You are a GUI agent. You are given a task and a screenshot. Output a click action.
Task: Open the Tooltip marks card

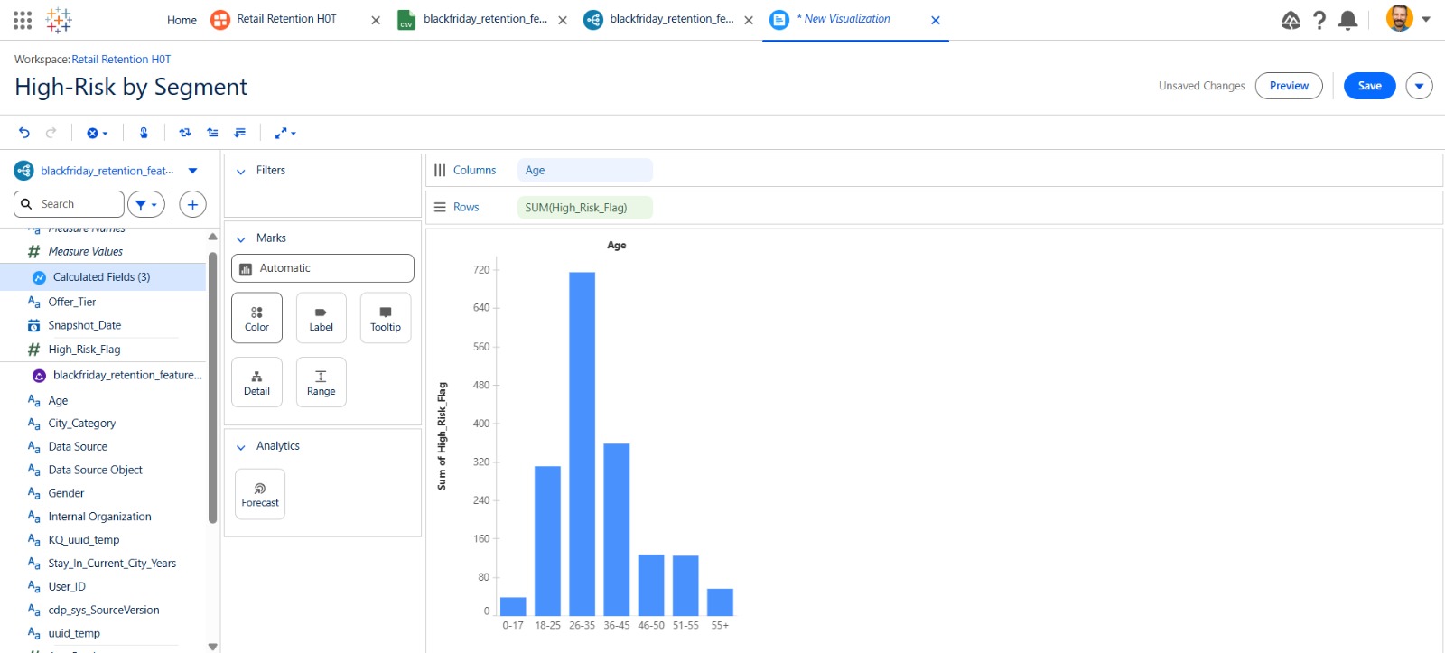[x=386, y=318]
